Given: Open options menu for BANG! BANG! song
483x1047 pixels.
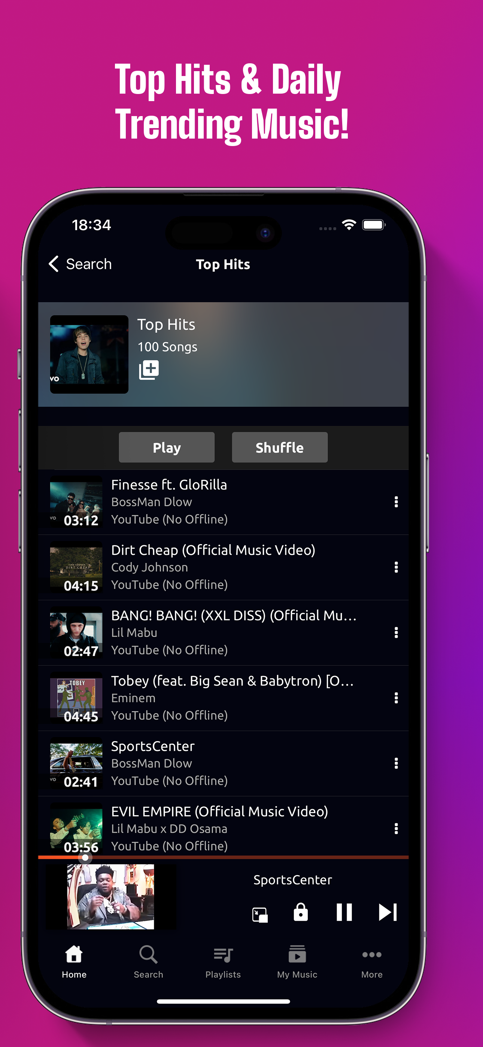Looking at the screenshot, I should click(396, 633).
